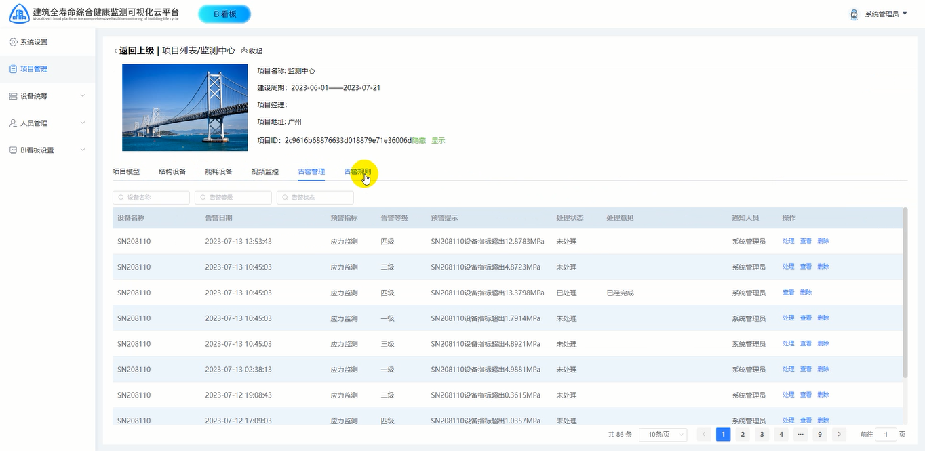Click 查看 for the 1.7914MPa alarm row
The width and height of the screenshot is (925, 451).
806,318
